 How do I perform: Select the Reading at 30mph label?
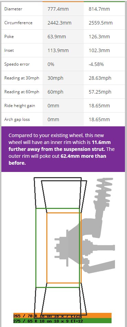pyautogui.click(x=22, y=78)
